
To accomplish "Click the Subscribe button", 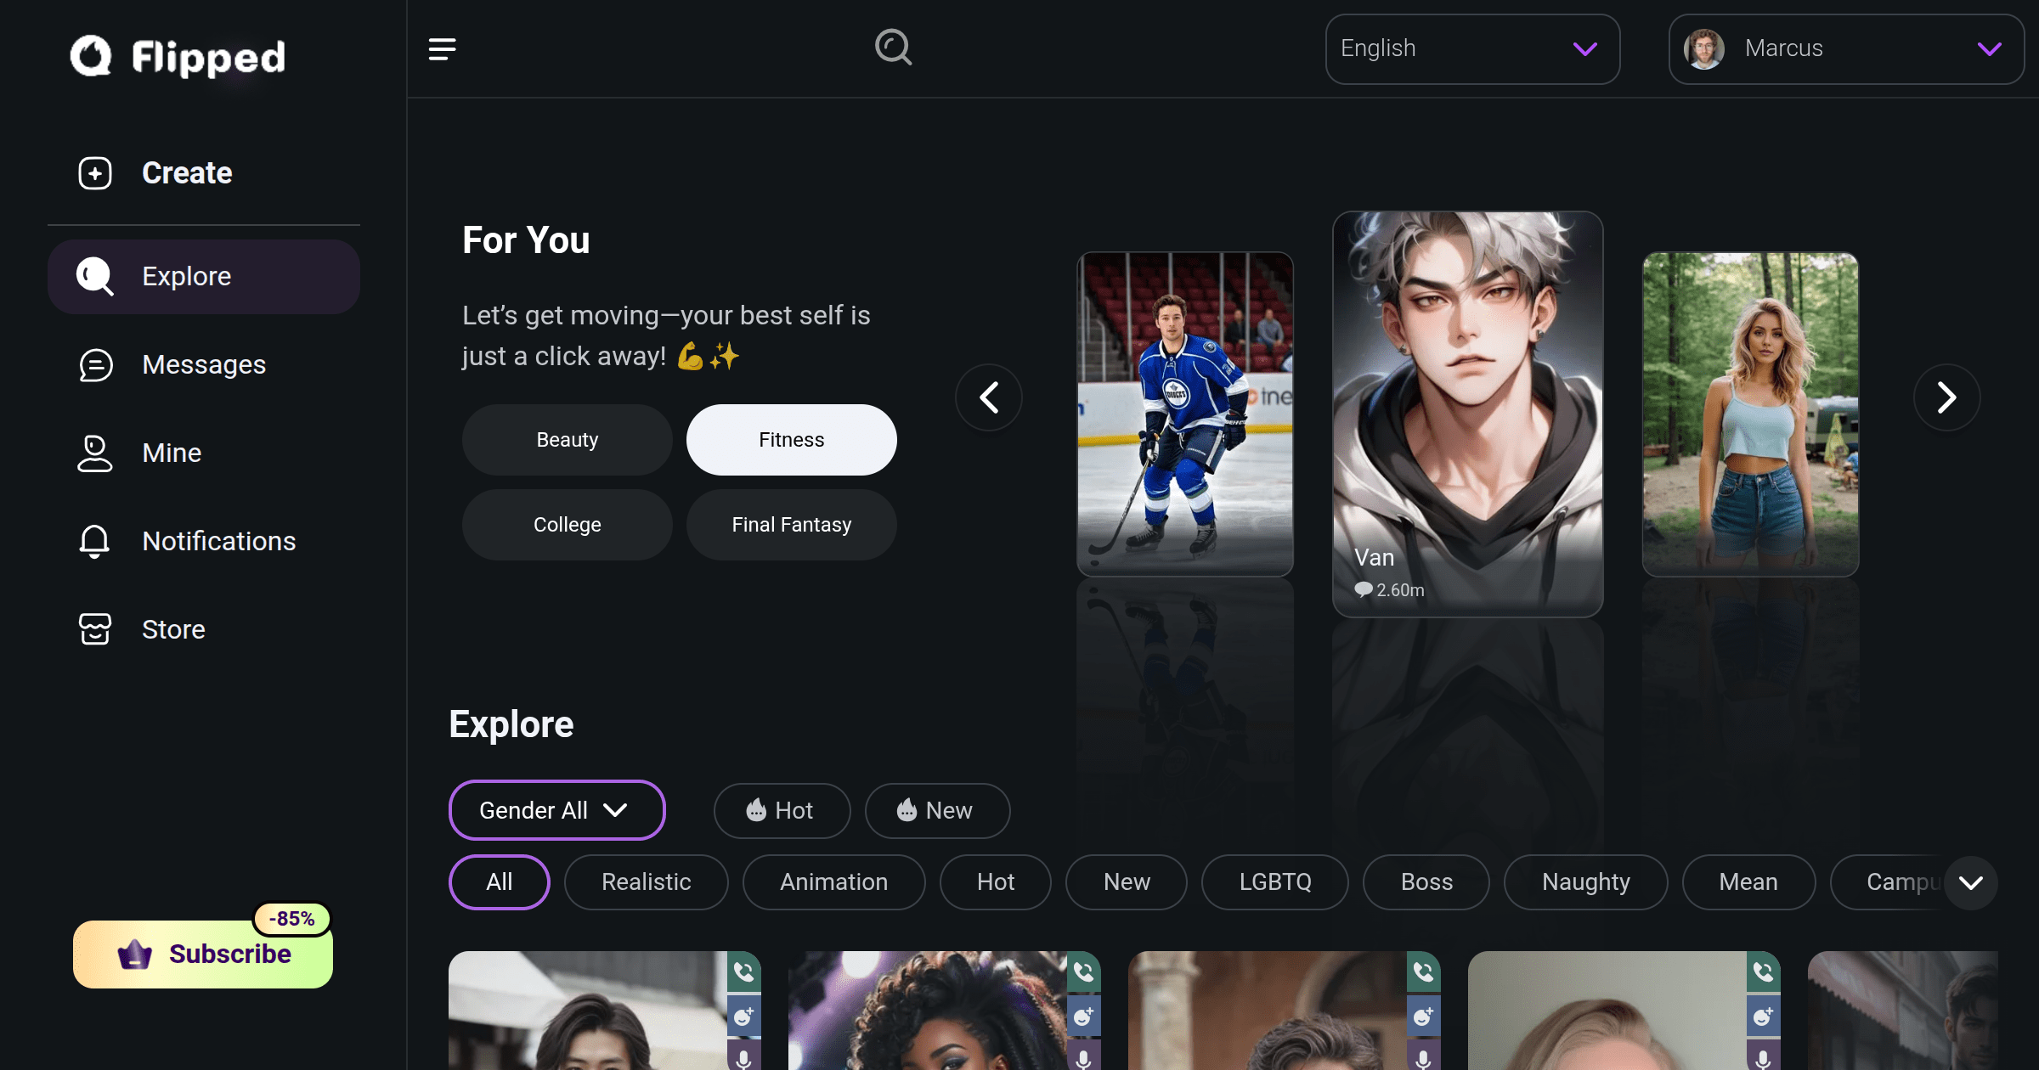I will click(x=203, y=955).
